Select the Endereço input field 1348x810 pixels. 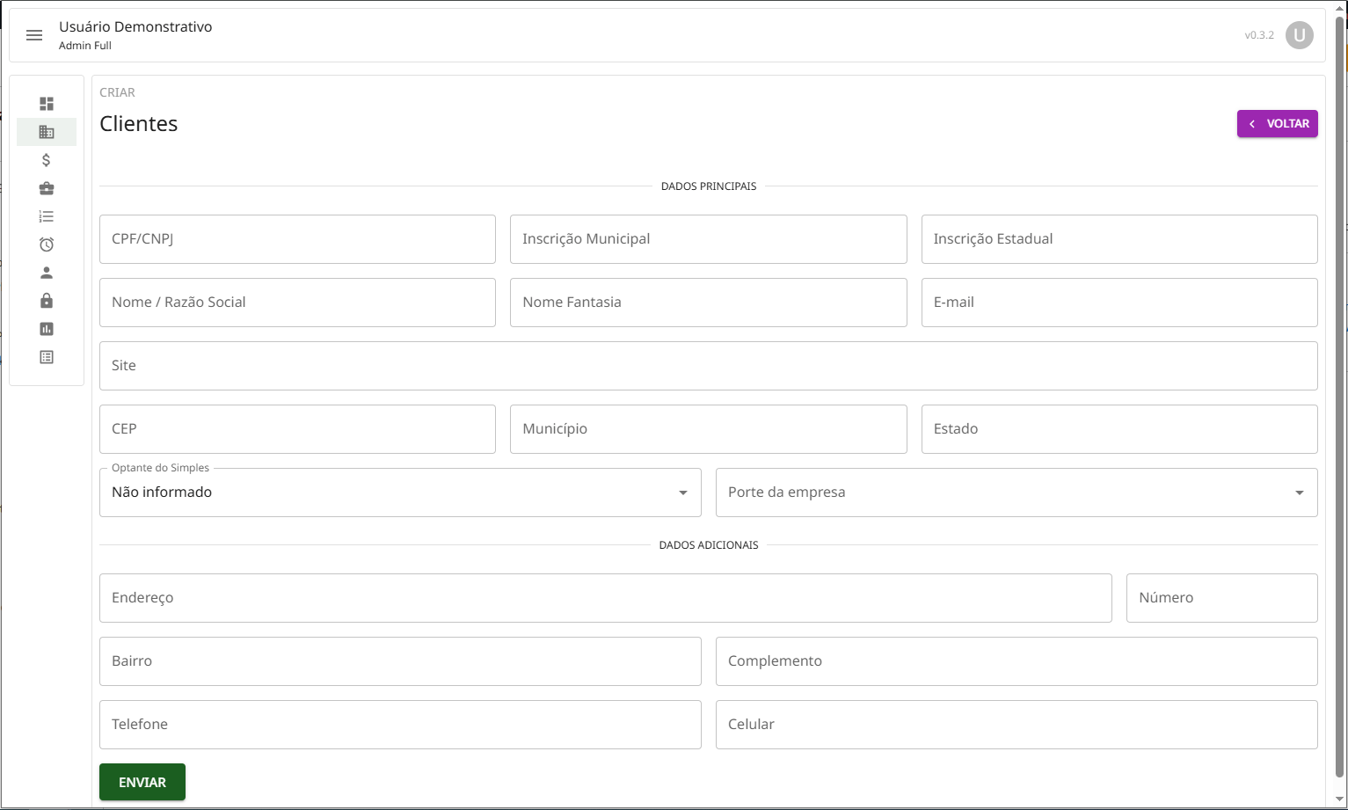click(605, 598)
